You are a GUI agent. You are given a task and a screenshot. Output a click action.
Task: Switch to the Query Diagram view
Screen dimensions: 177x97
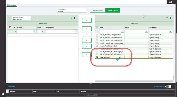click(x=98, y=10)
